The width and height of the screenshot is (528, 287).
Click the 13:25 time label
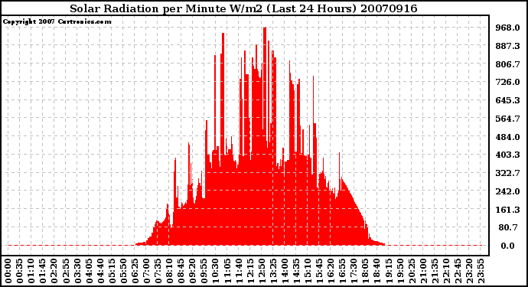(x=272, y=272)
